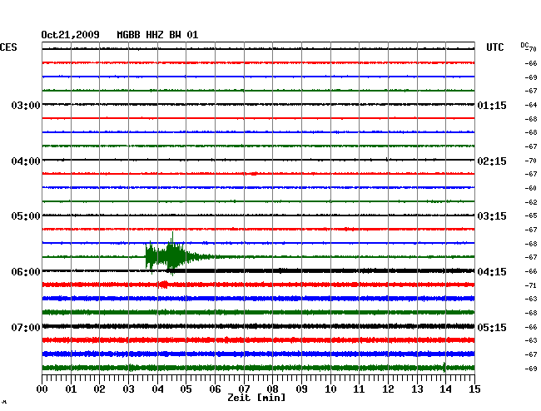Select the station label MGBB HHZ BW 01
541x411 pixels.
point(157,35)
